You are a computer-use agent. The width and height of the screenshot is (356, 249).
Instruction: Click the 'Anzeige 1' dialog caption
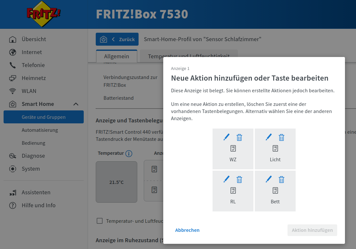[180, 68]
